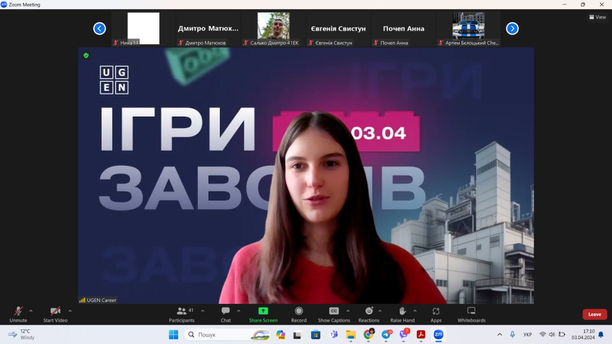Launch Microsoft Store from taskbar
This screenshot has height=344, width=612.
point(316,334)
